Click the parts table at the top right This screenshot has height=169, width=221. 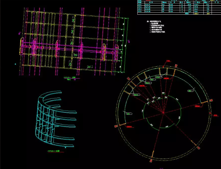(x=179, y=7)
